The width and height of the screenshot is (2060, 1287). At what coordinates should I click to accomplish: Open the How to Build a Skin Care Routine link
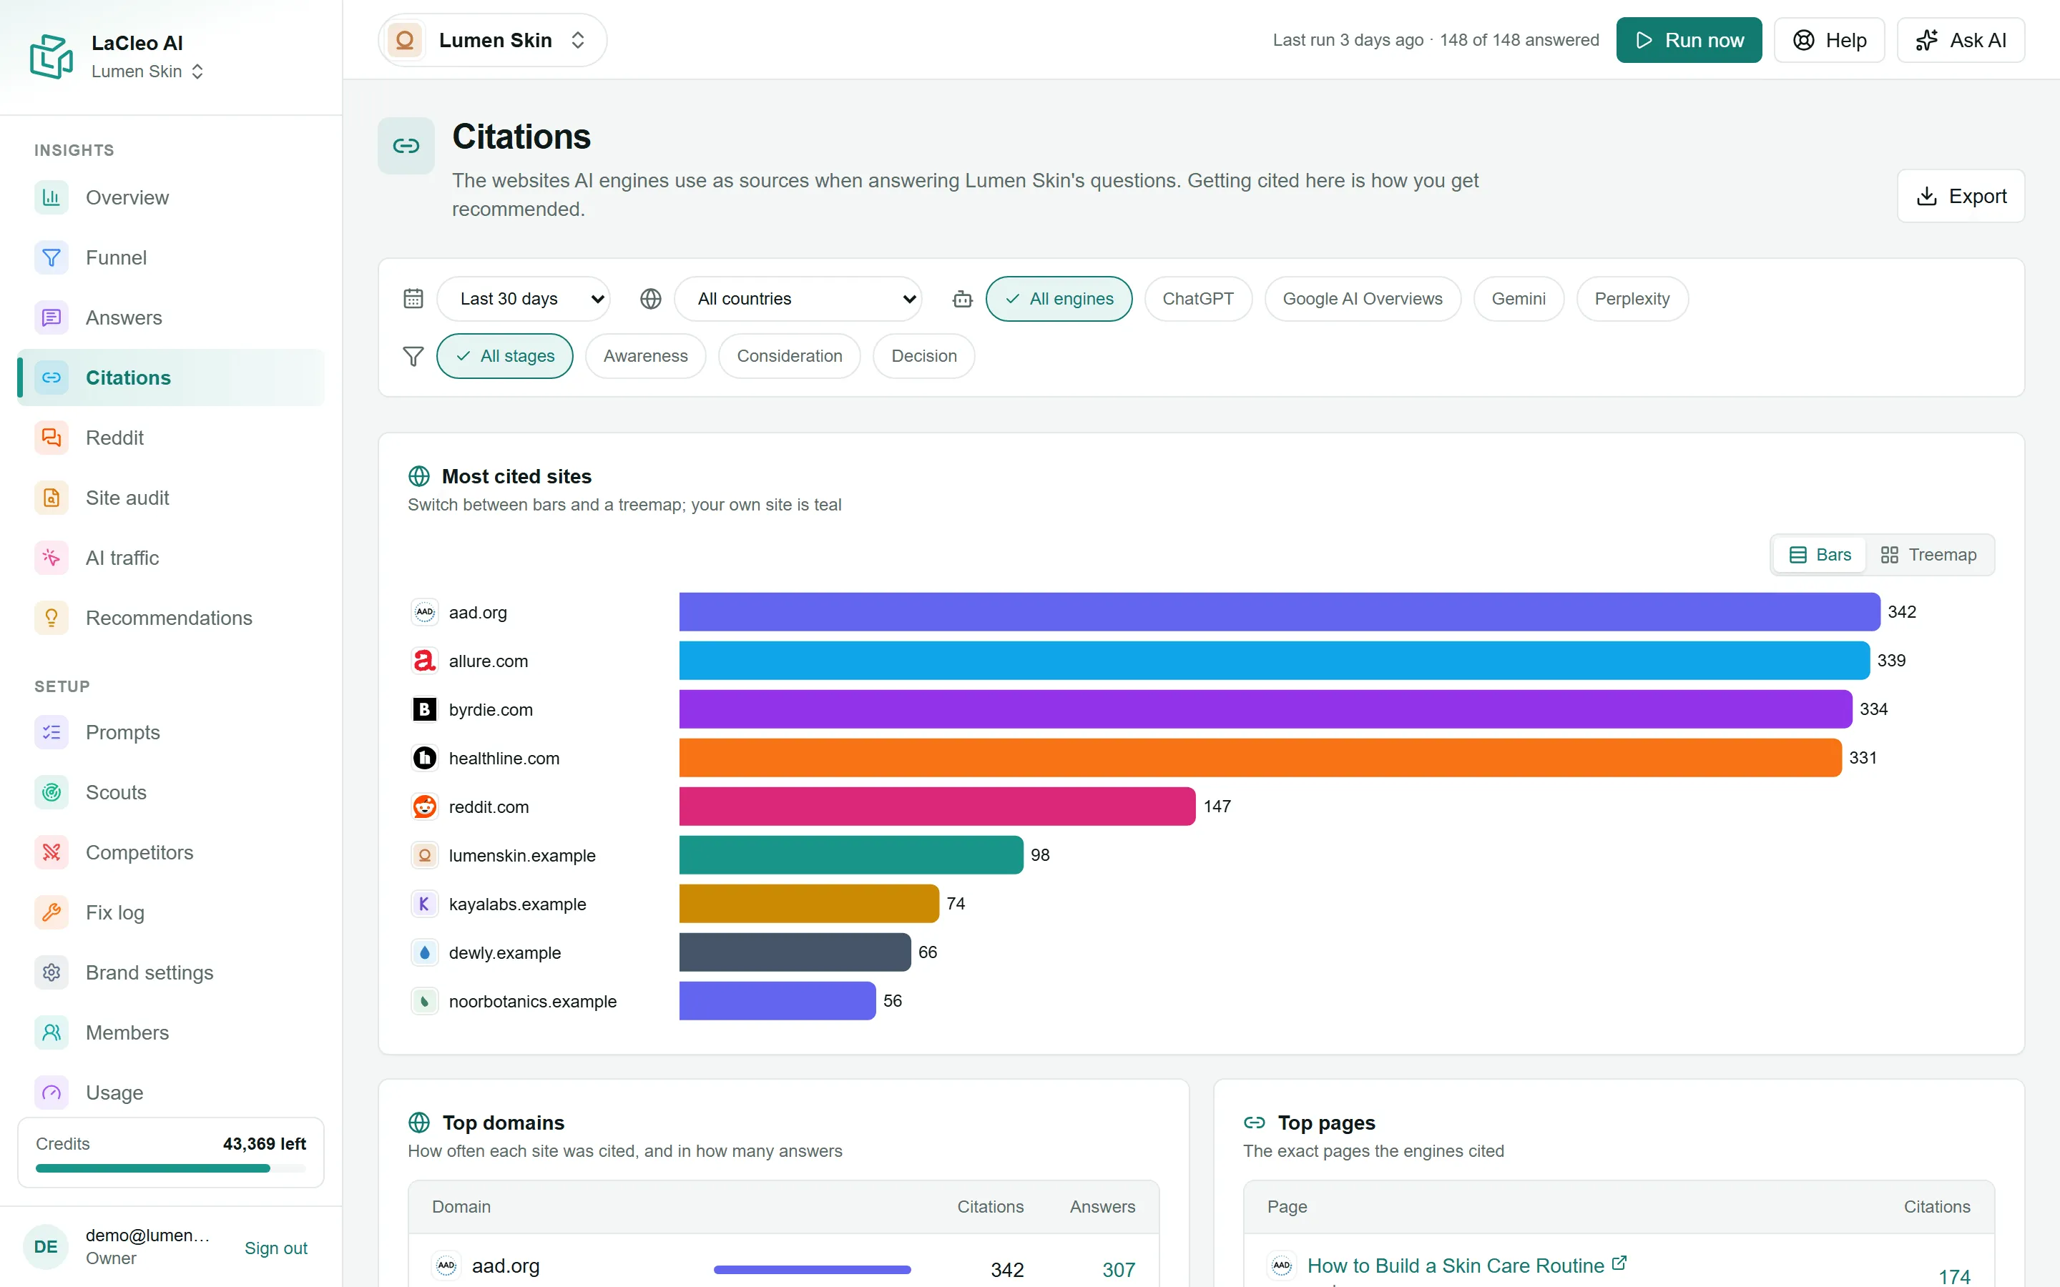point(1455,1266)
